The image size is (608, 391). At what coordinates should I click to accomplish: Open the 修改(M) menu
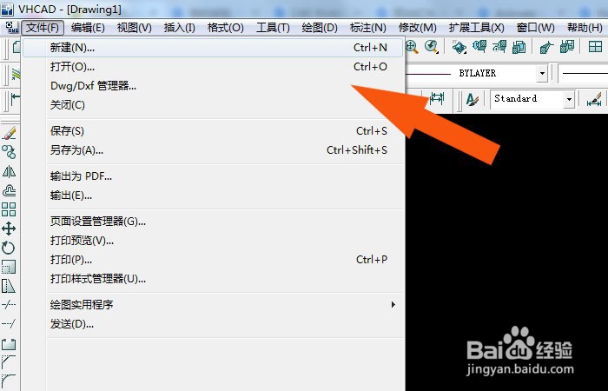pos(418,28)
